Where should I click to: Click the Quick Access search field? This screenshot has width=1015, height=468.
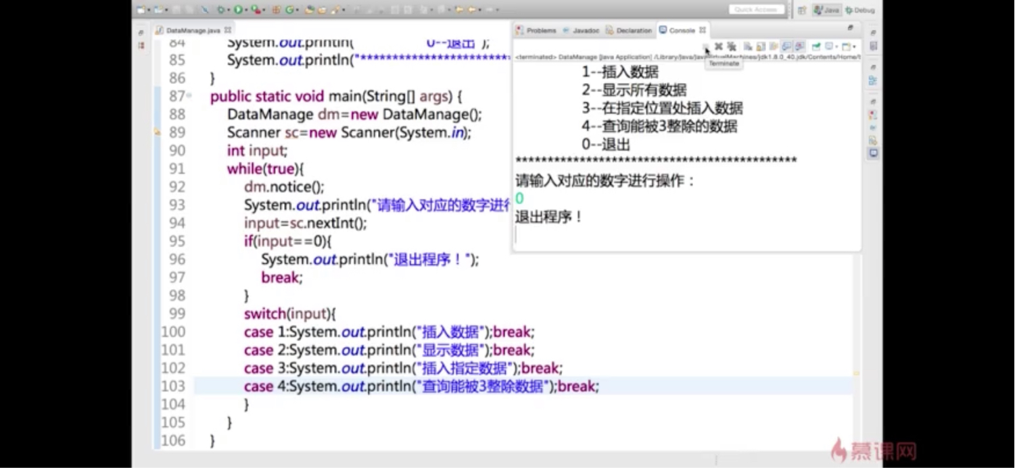[757, 9]
